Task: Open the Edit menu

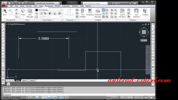Action: coord(11,6)
